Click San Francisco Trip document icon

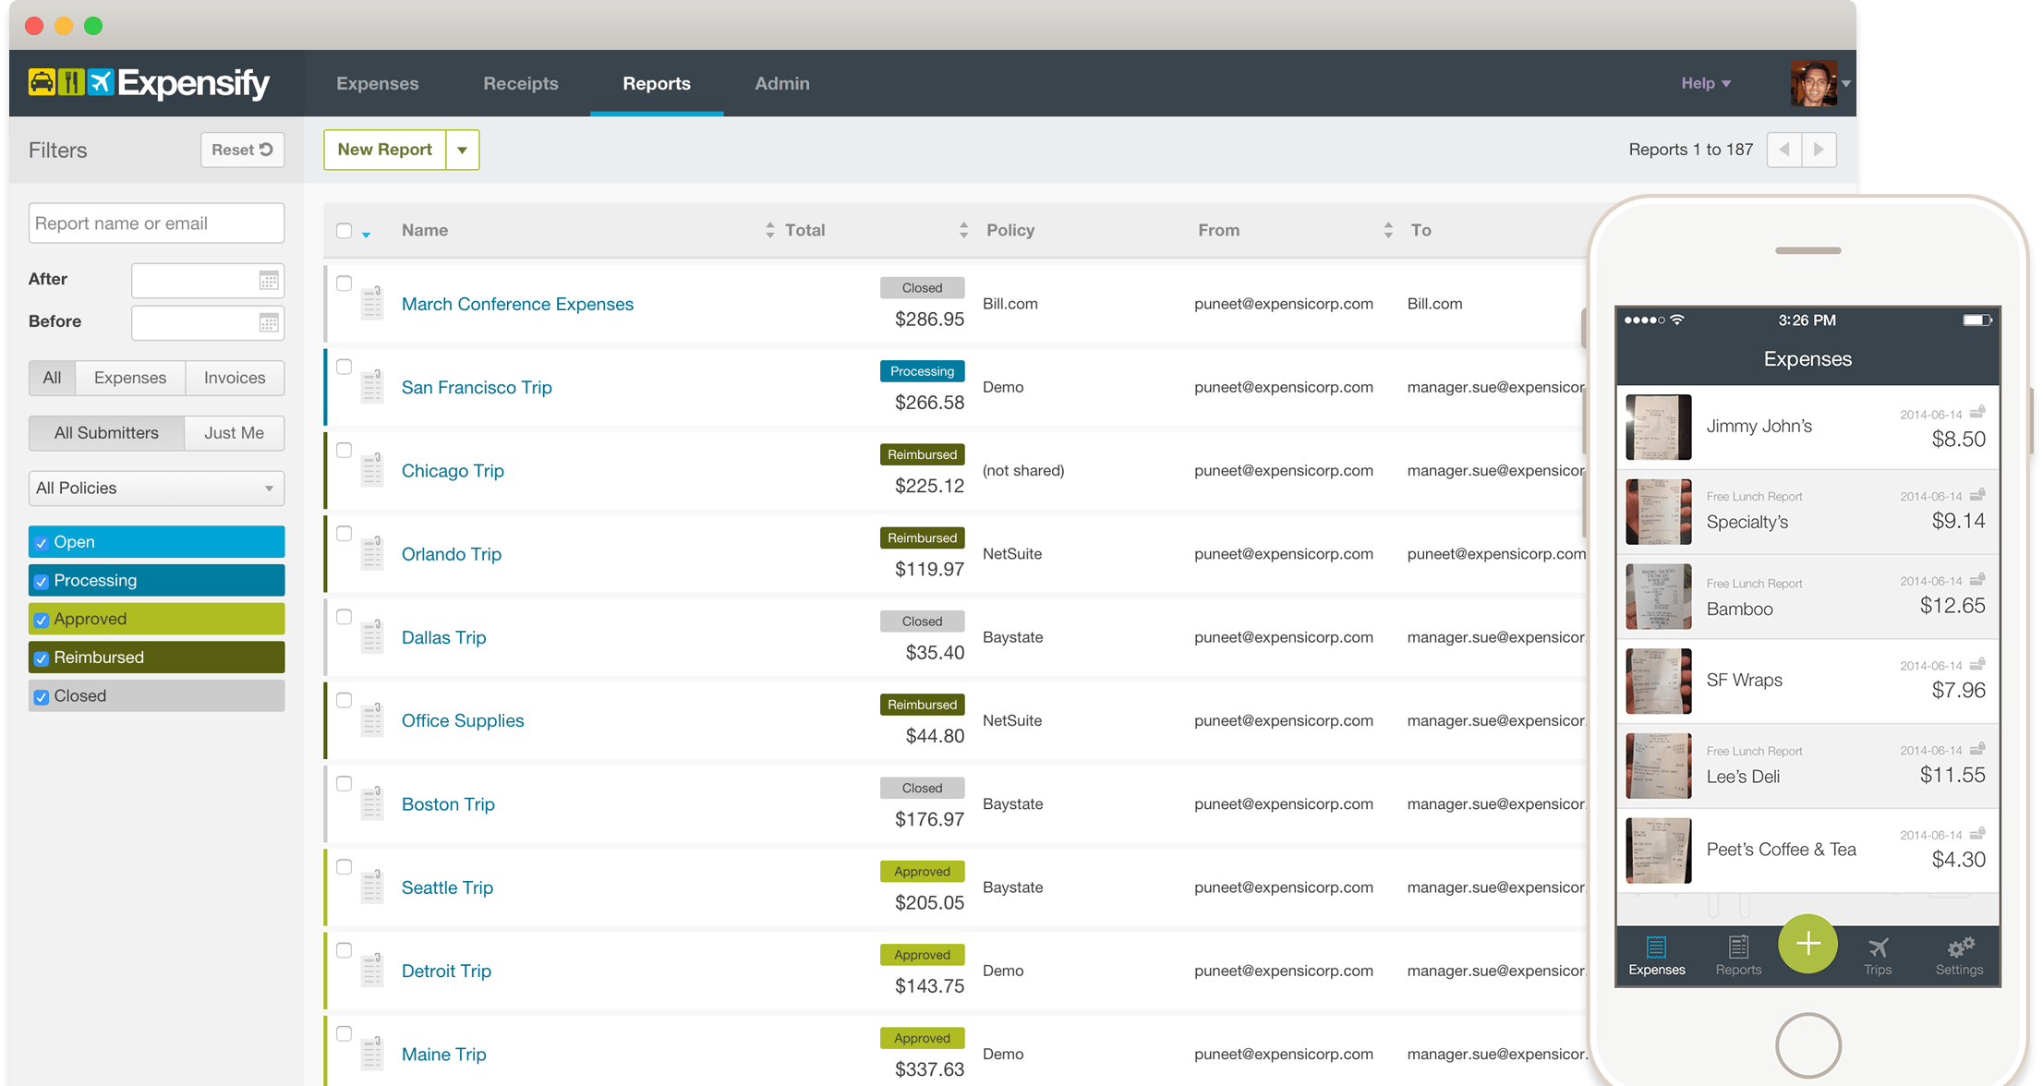(x=372, y=386)
